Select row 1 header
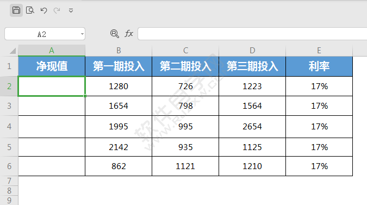This screenshot has width=367, height=205. point(9,66)
